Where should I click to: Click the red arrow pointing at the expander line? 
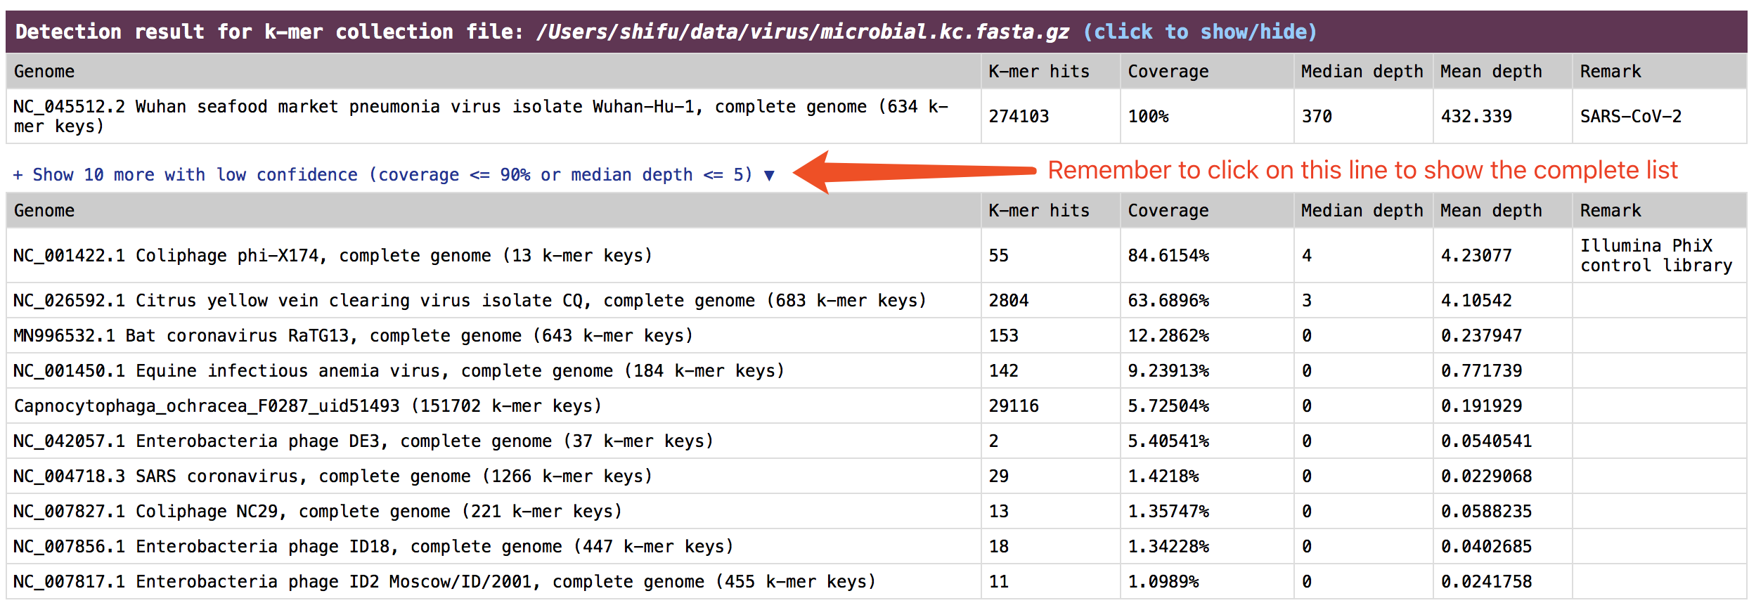[912, 171]
